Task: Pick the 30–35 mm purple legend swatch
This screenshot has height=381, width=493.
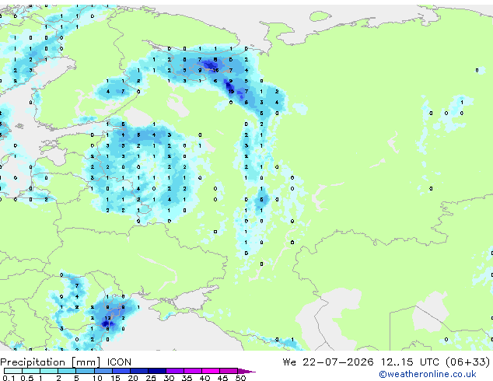Action: 175,371
